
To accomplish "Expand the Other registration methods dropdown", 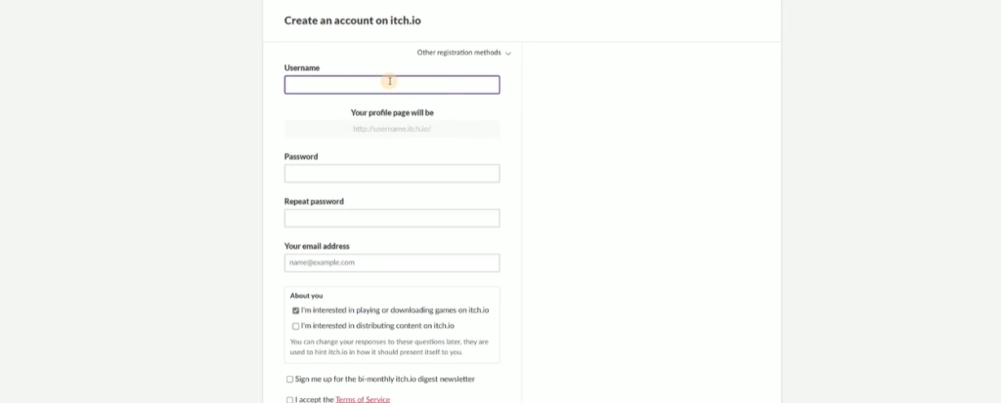I will [x=458, y=53].
